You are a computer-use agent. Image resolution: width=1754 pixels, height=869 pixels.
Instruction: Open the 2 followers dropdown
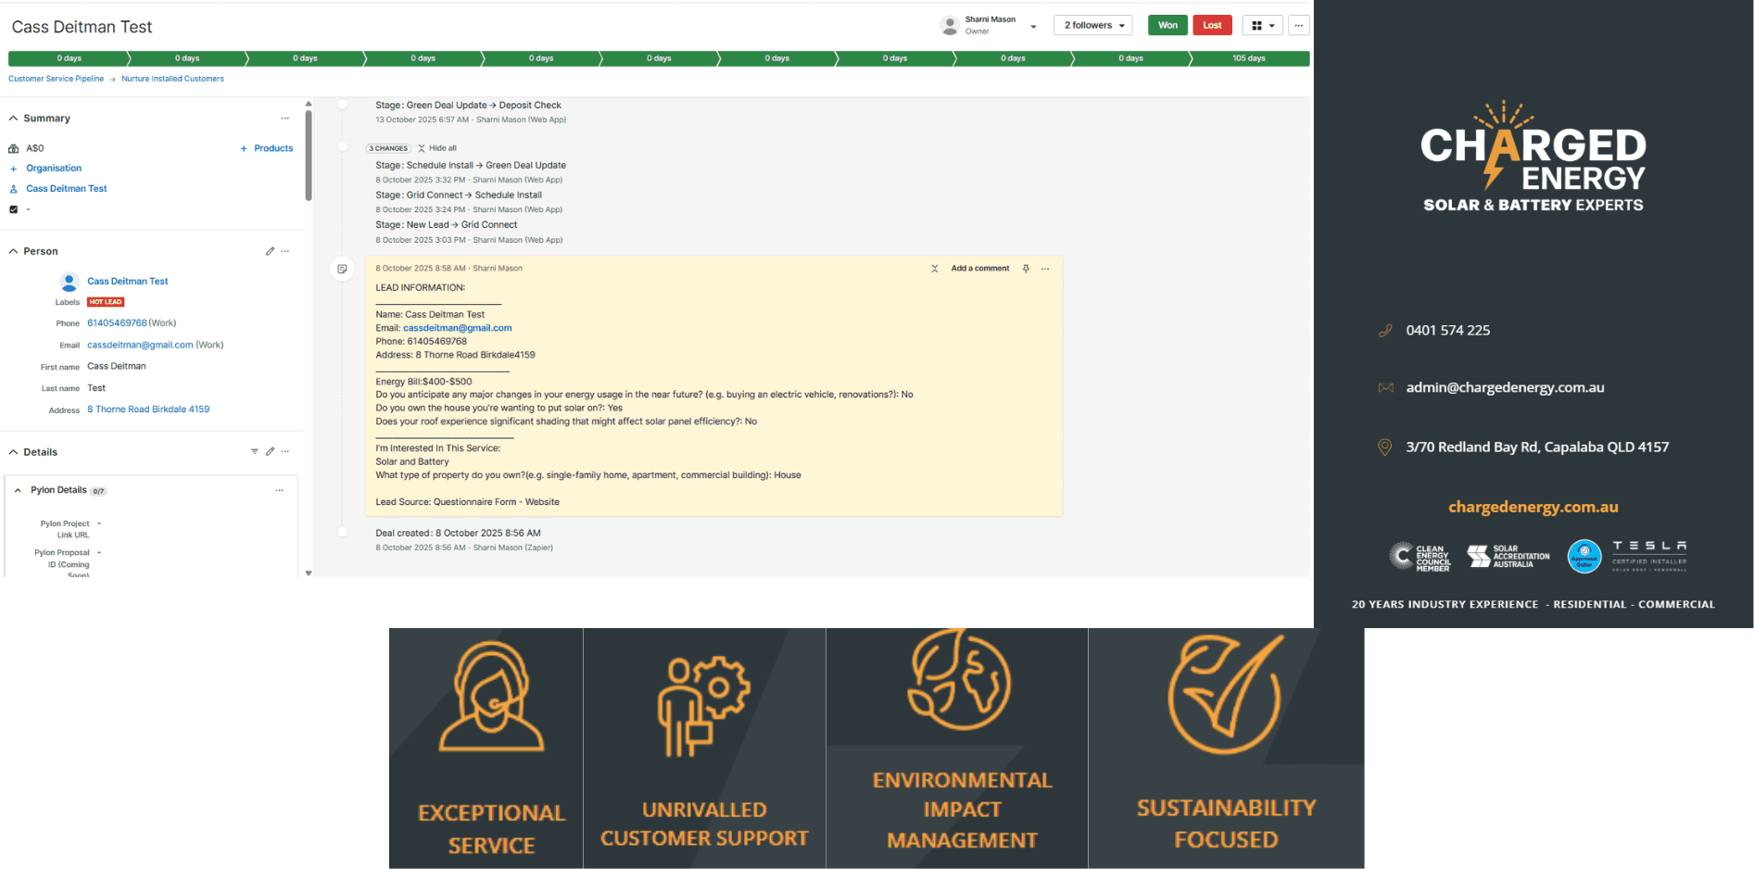pos(1093,26)
